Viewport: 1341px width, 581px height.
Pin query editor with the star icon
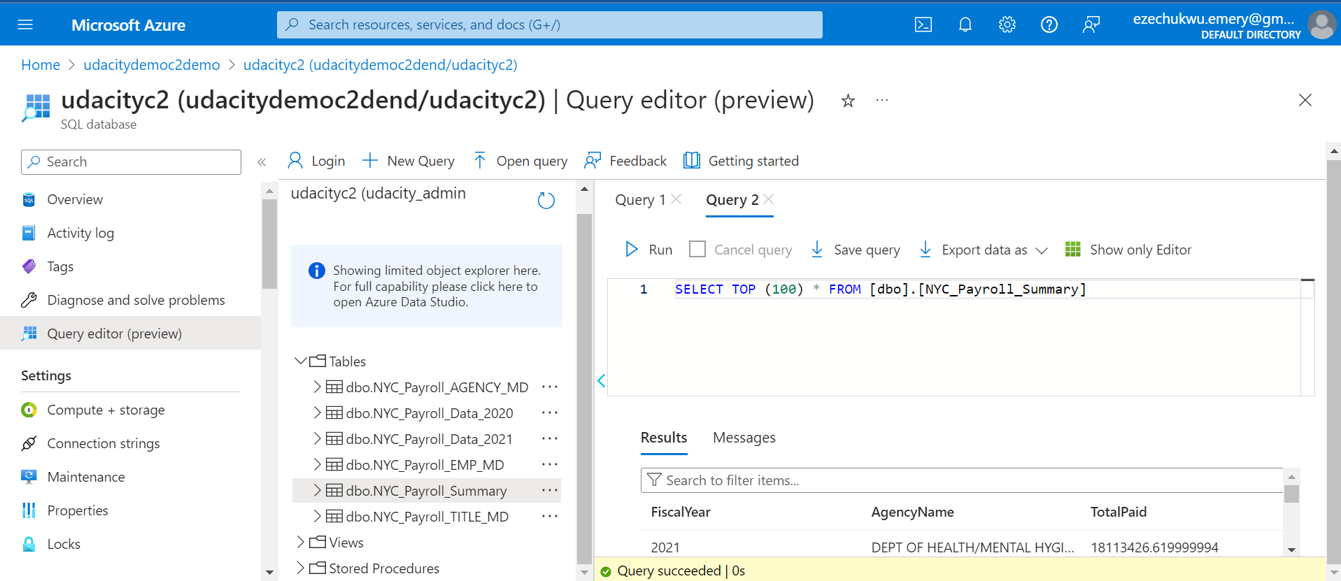pos(848,101)
